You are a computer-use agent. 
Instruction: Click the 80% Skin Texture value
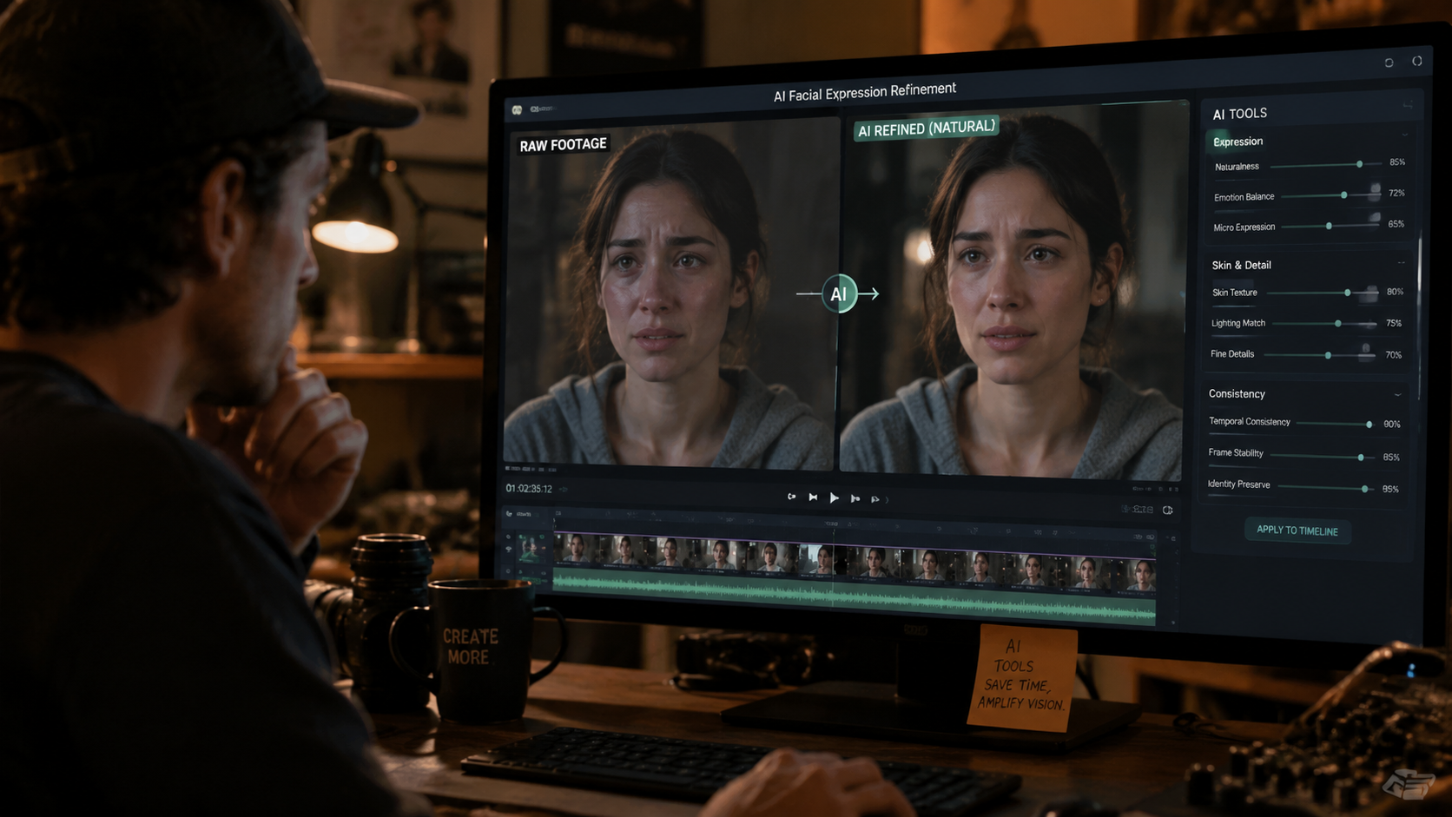[x=1395, y=292]
